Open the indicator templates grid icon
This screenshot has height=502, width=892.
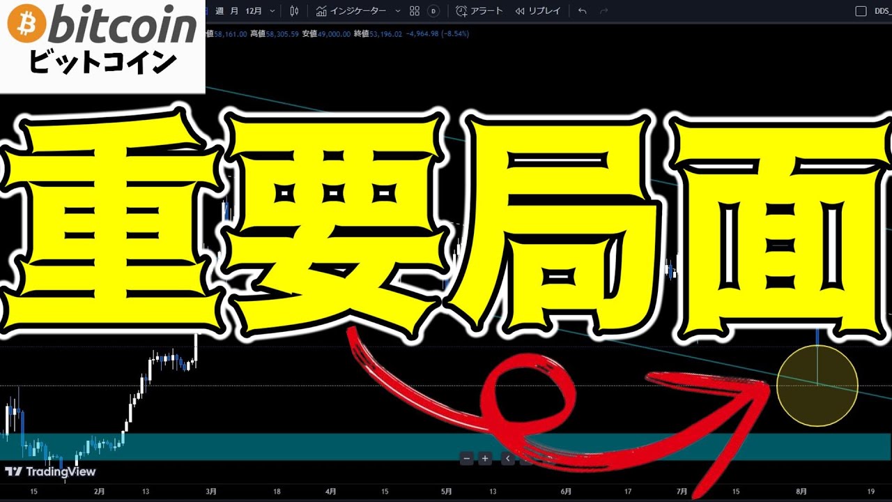click(x=415, y=11)
